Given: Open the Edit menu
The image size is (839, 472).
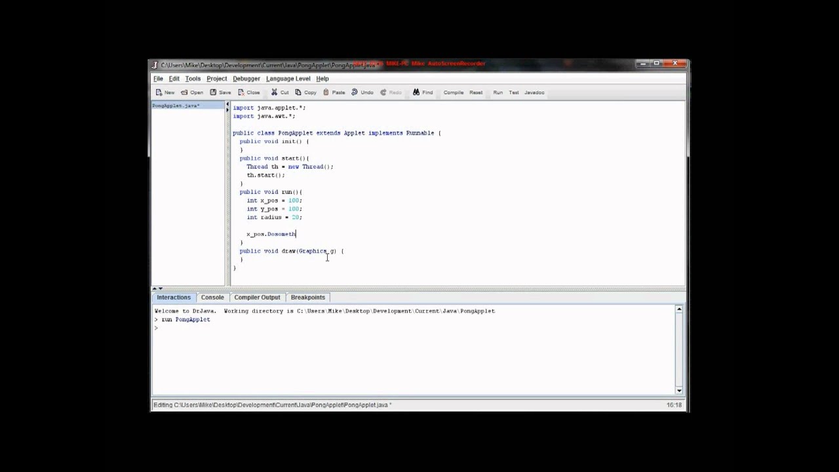Looking at the screenshot, I should (x=174, y=79).
